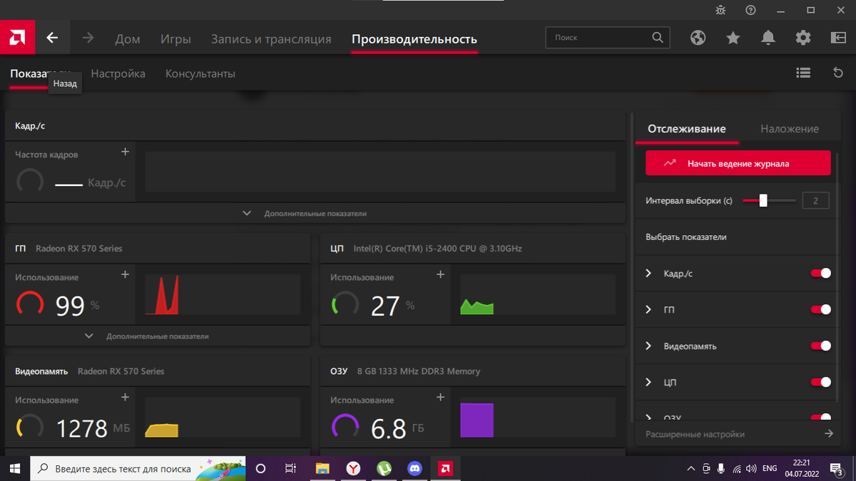Viewport: 856px width, 481px height.
Task: Go forward with the right arrow
Action: [88, 38]
